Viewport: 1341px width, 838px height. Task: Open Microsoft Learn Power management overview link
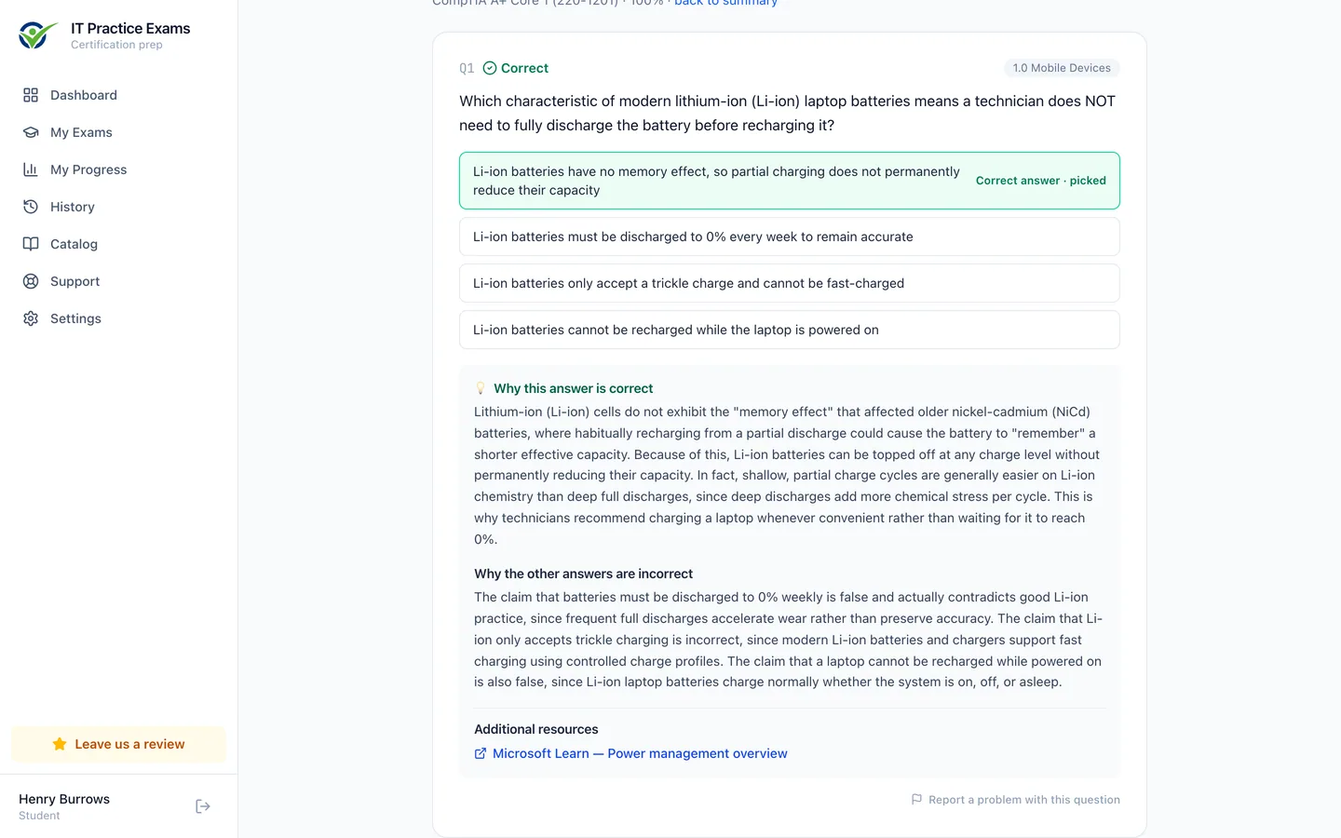640,753
